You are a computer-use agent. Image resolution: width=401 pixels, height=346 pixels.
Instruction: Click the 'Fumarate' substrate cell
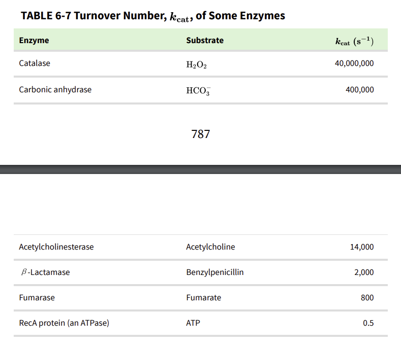(204, 298)
